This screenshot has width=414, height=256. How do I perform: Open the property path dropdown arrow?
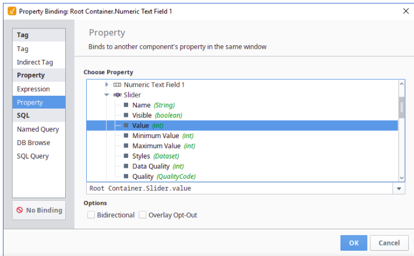(399, 189)
